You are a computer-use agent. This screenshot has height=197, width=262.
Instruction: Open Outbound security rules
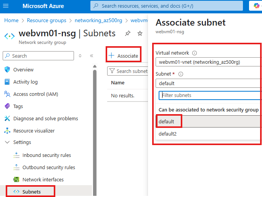click(x=49, y=167)
